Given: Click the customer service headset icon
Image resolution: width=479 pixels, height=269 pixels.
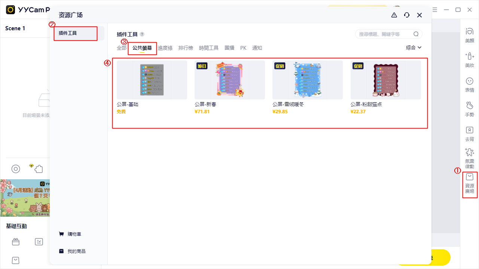Looking at the screenshot, I should 407,15.
